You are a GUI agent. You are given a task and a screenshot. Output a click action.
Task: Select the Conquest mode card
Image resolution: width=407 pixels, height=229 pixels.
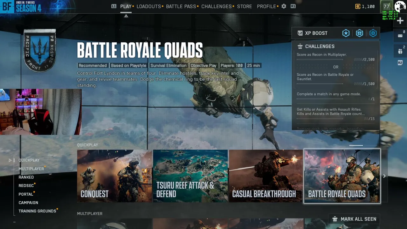click(x=114, y=176)
